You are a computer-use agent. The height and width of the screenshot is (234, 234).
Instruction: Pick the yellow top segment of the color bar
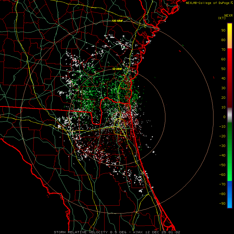pos(230,36)
